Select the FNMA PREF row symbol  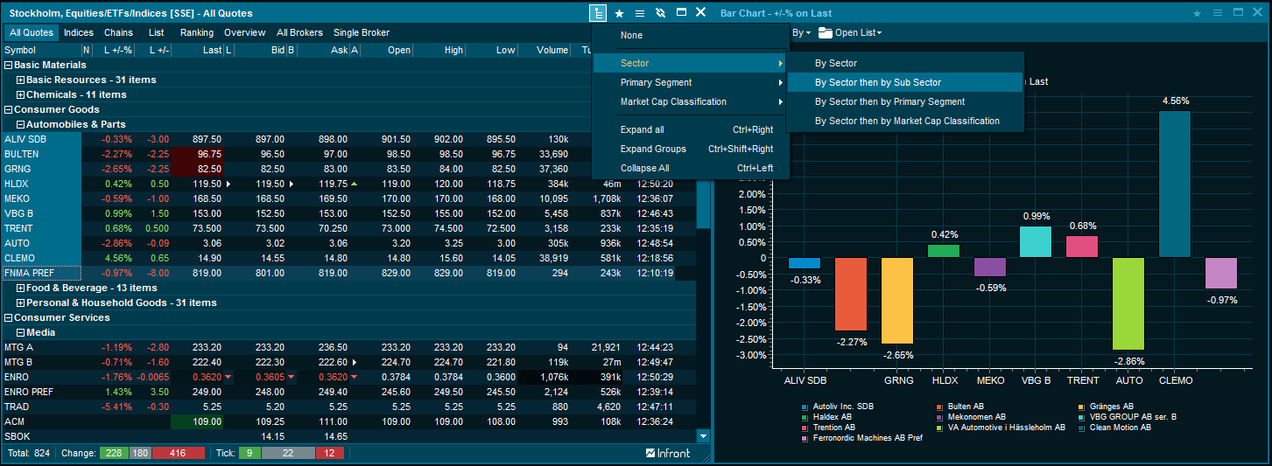[x=41, y=273]
